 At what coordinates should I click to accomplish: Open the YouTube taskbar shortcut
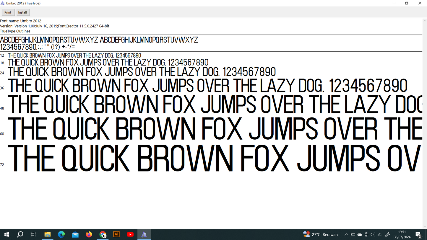pos(130,234)
